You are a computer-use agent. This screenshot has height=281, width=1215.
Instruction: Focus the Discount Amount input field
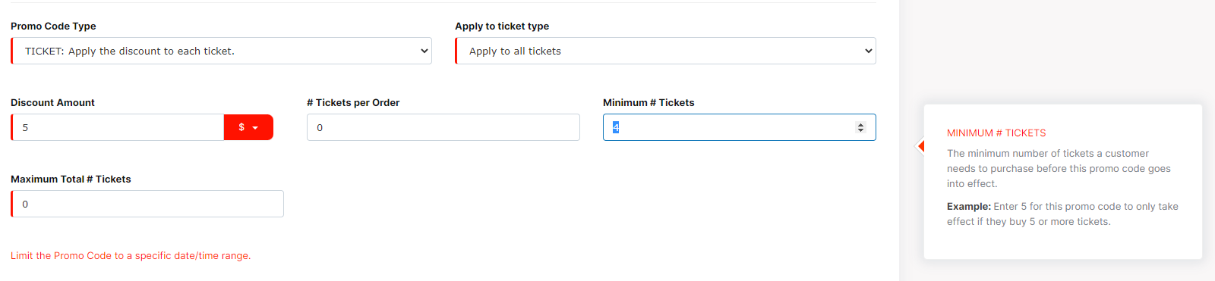coord(118,127)
